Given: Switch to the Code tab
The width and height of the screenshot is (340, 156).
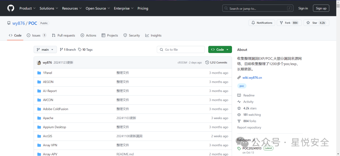Looking at the screenshot, I should [15, 35].
